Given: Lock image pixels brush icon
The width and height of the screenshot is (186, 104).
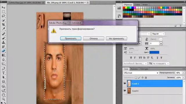Looking at the screenshot, I should (139, 77).
